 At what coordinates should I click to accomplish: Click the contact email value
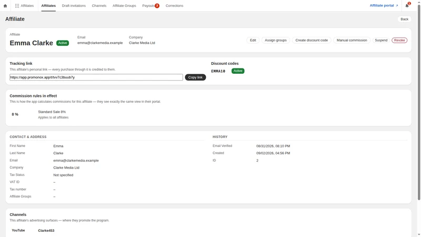click(x=76, y=161)
